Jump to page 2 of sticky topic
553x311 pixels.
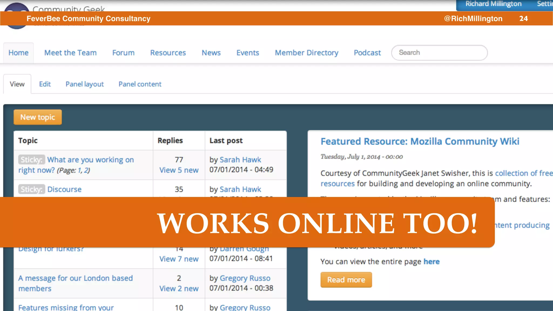pos(86,170)
